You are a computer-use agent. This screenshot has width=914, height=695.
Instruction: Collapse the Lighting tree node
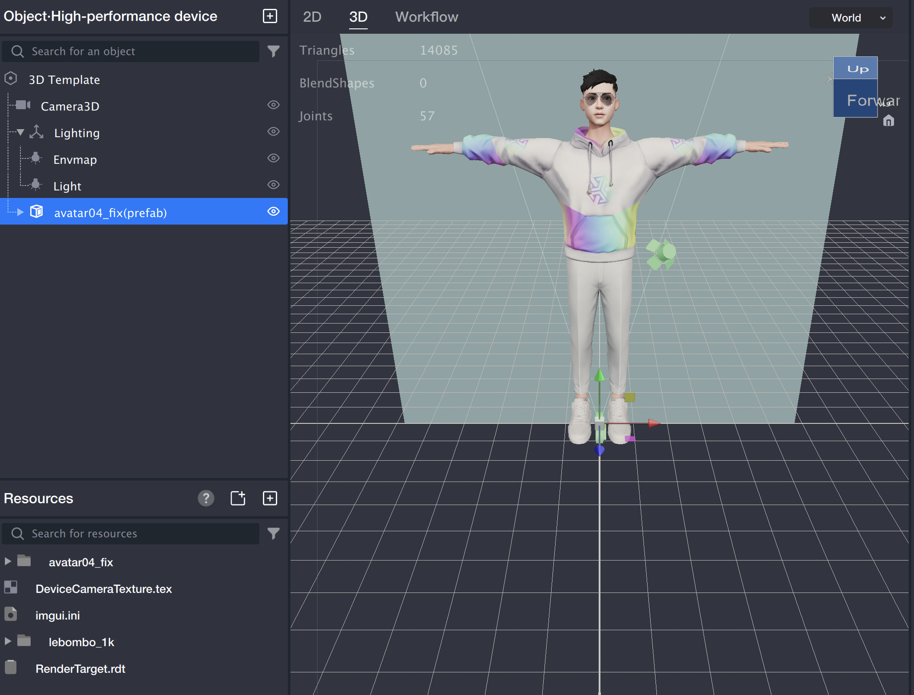(x=20, y=132)
